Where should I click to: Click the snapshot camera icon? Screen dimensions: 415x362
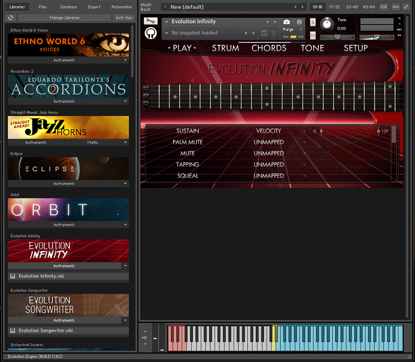[x=287, y=22]
